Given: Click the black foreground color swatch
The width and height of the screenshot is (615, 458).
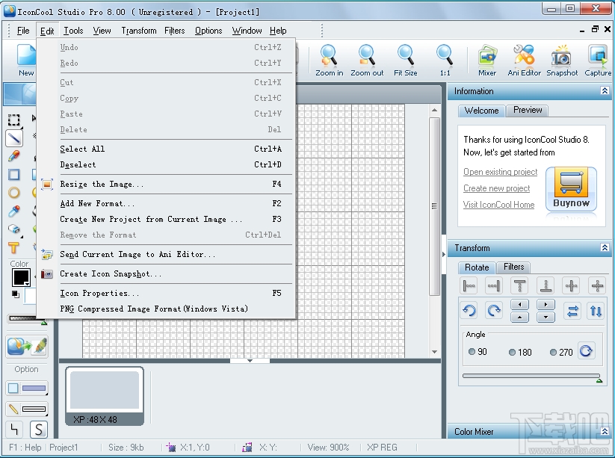Looking at the screenshot, I should tap(19, 278).
